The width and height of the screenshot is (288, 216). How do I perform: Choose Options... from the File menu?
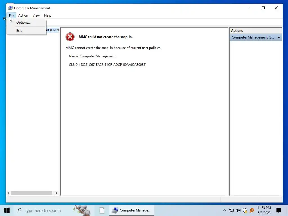(x=26, y=22)
